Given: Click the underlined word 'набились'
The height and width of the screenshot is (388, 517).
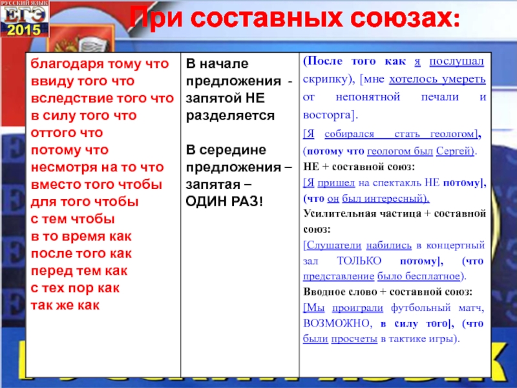Looking at the screenshot, I should (389, 245).
